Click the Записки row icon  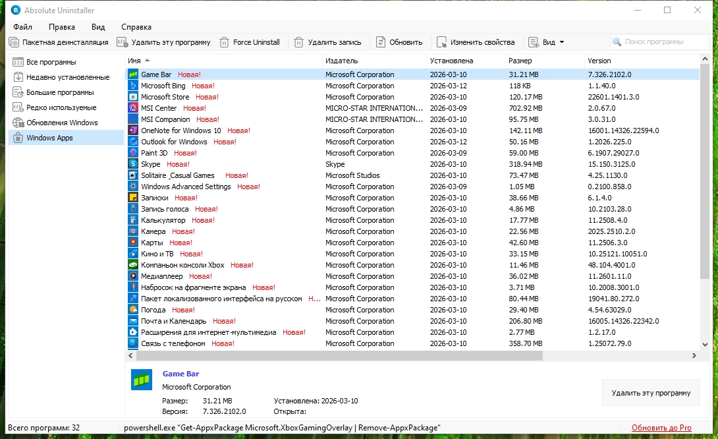[133, 198]
